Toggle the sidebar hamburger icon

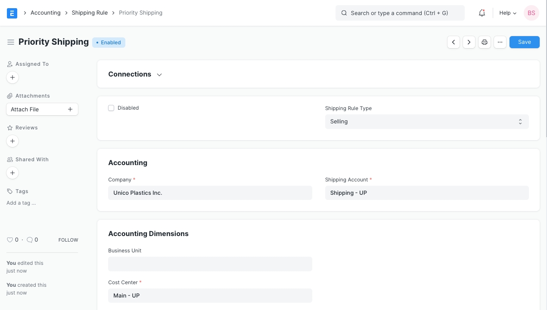(11, 42)
